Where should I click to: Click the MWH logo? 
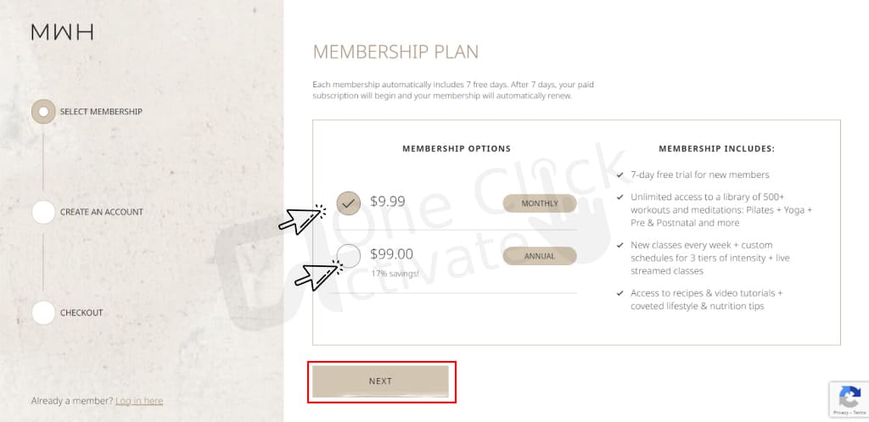pyautogui.click(x=62, y=32)
